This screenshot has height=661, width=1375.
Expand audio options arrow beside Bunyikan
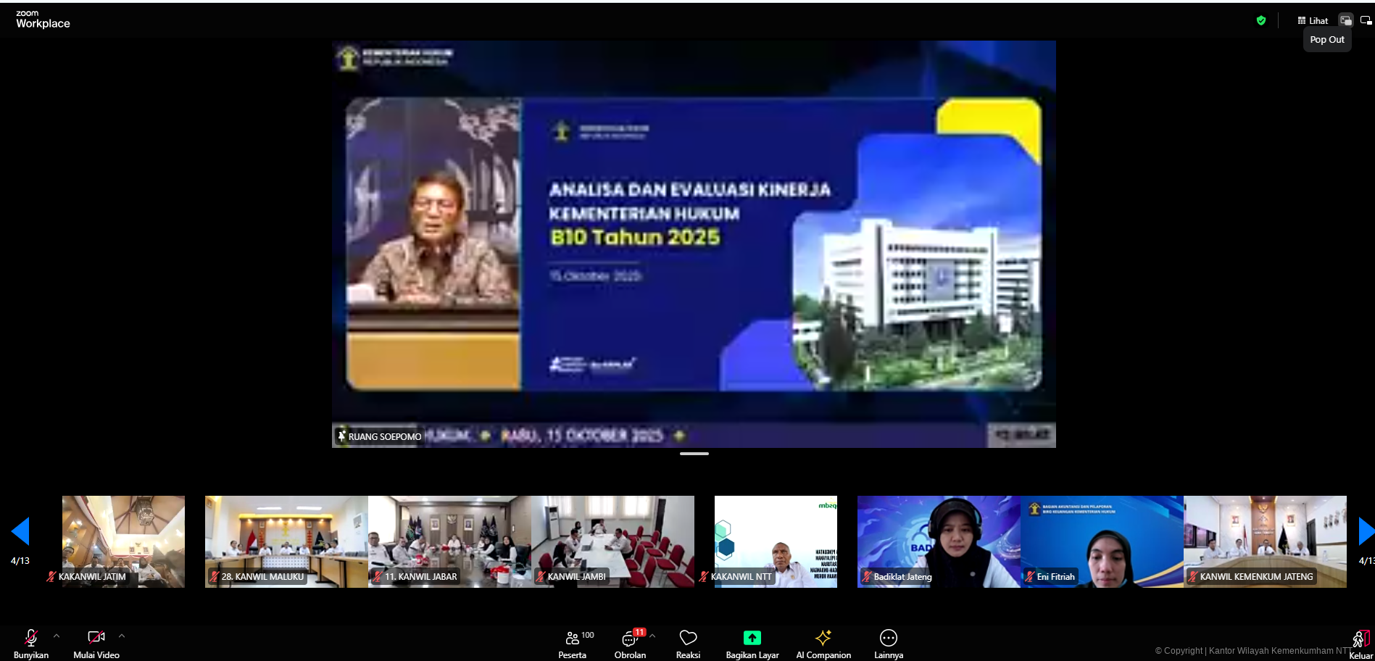click(57, 636)
